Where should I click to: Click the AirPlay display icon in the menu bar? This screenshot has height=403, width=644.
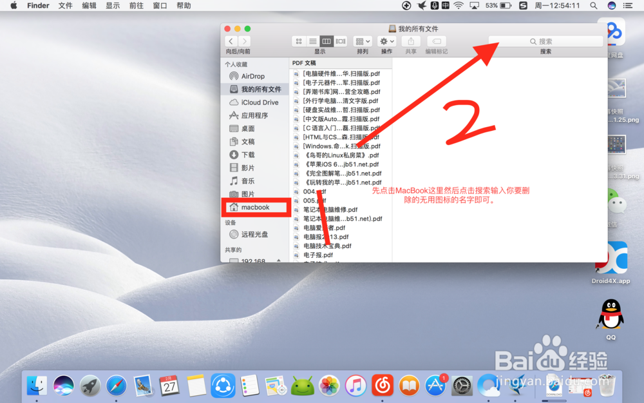click(475, 5)
